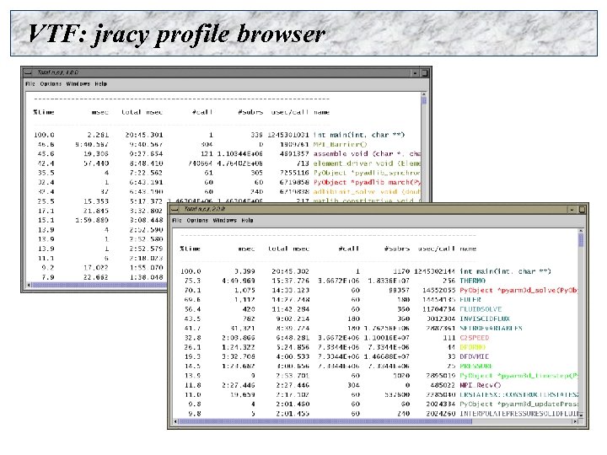
Task: Open Windows menu in the front profile window
Action: (224, 220)
